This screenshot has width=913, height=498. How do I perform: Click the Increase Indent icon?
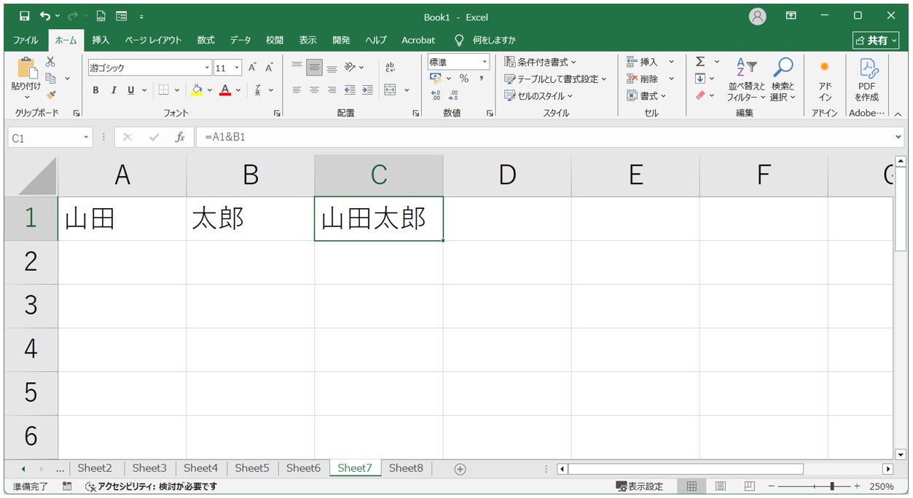(367, 90)
